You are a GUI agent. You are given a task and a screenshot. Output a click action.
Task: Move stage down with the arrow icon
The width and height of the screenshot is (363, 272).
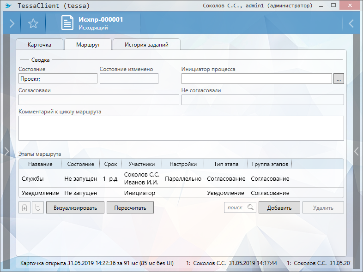pos(37,207)
